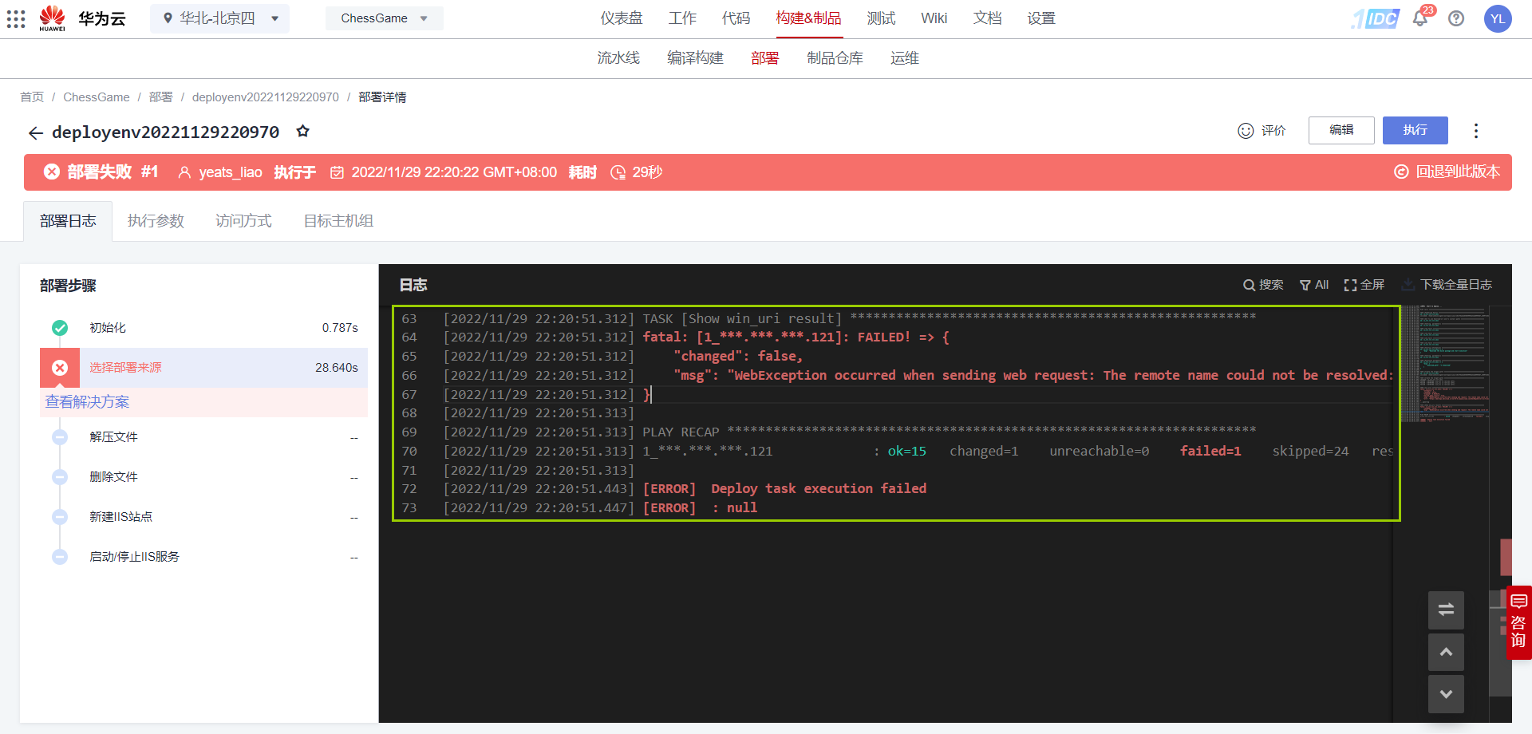
Task: Open the Wiki menu
Action: (x=934, y=18)
